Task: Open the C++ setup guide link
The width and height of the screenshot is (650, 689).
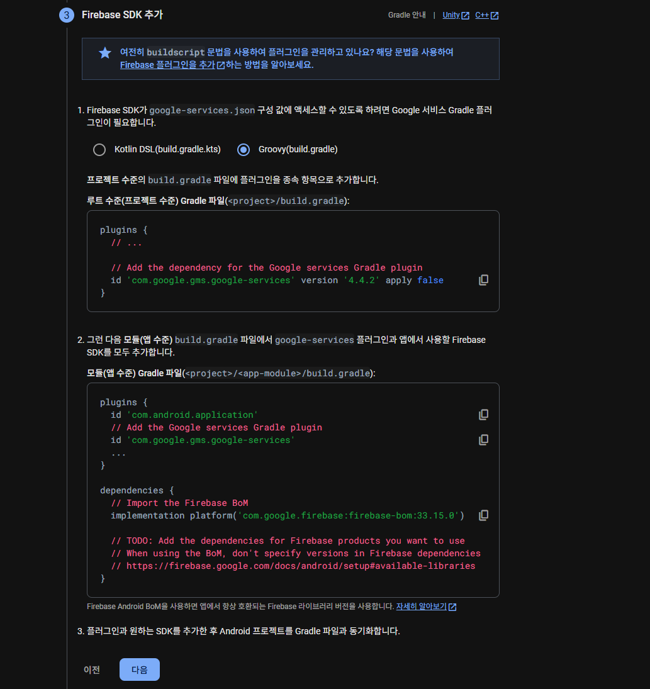Action: [x=481, y=15]
